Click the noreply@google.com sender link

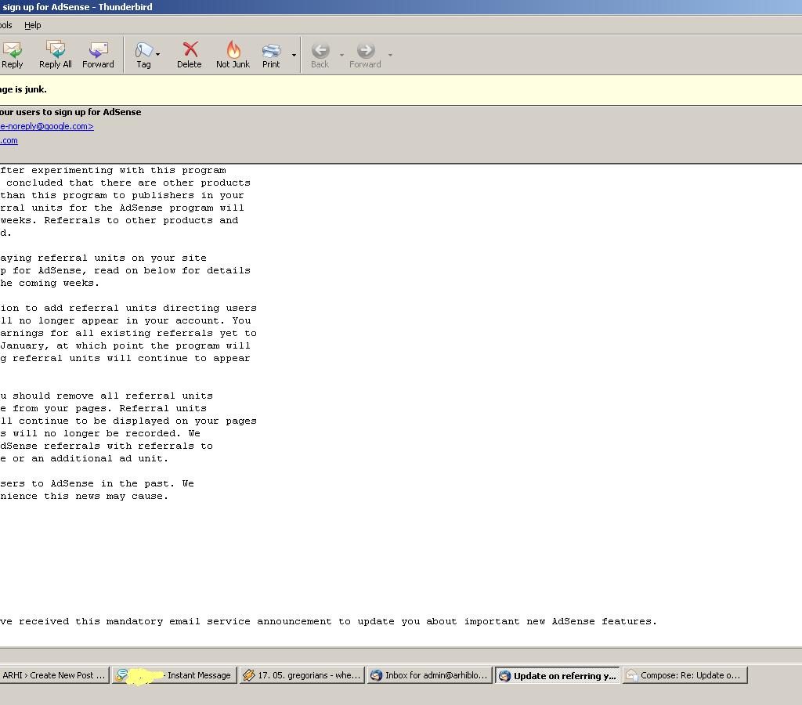(47, 126)
